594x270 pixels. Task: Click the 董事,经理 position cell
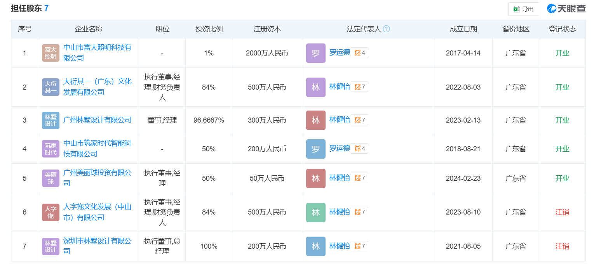[162, 120]
